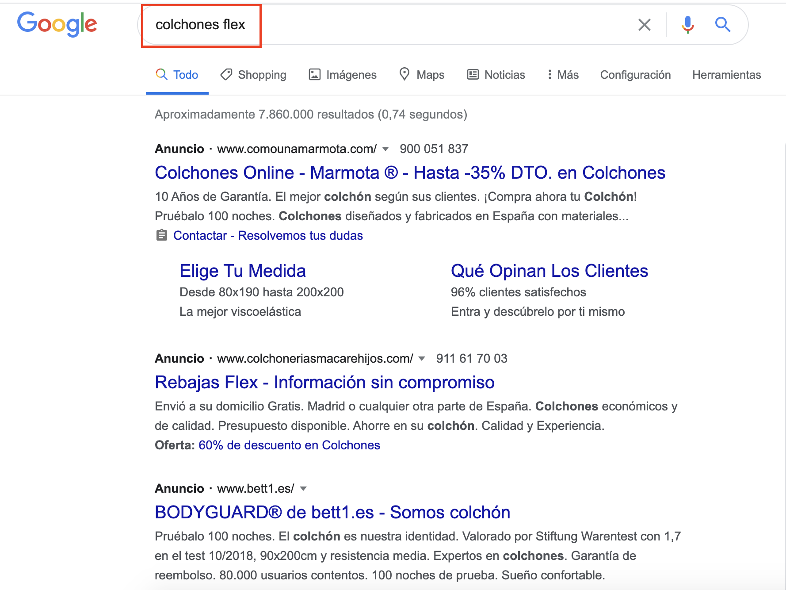This screenshot has height=590, width=786.
Task: Start voice search with the microphone icon
Action: click(x=687, y=25)
